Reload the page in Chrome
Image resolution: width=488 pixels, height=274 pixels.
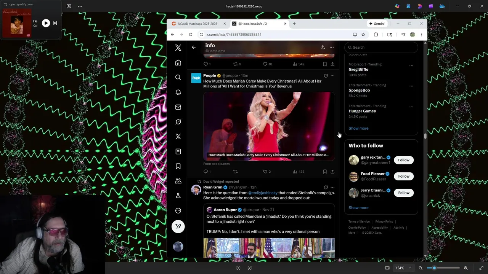[x=191, y=35]
